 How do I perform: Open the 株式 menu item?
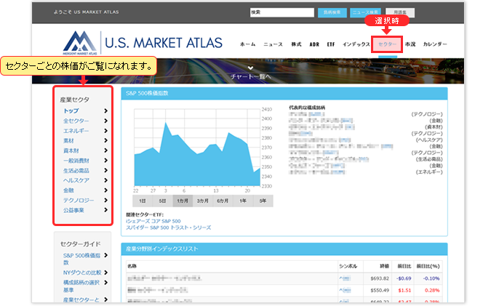[296, 44]
